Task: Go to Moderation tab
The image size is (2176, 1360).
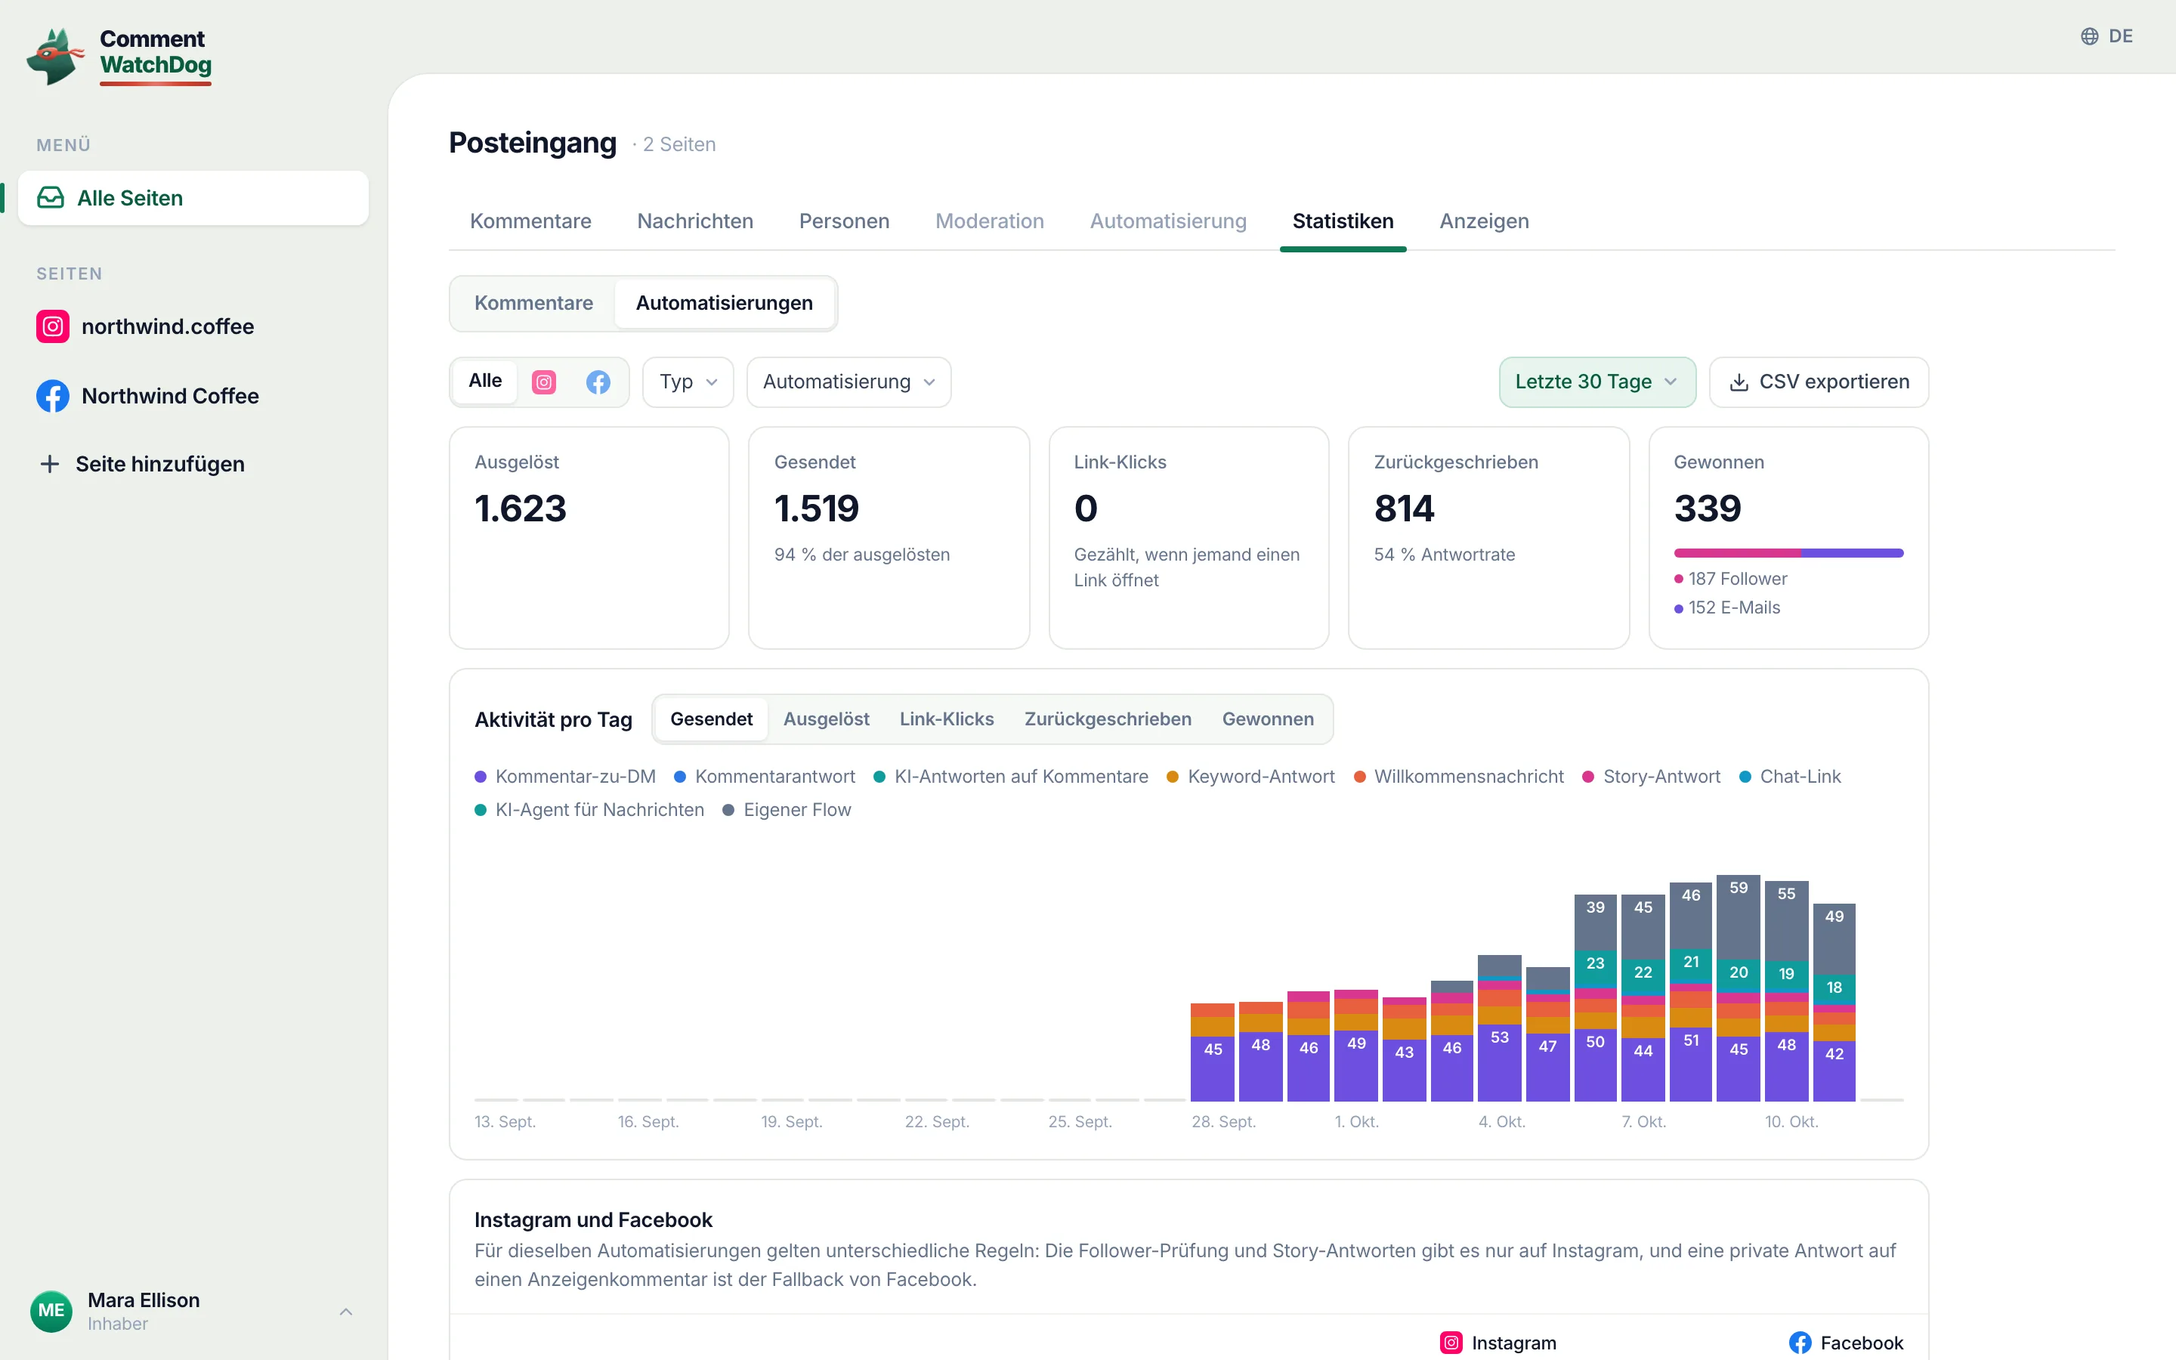Action: pyautogui.click(x=989, y=221)
